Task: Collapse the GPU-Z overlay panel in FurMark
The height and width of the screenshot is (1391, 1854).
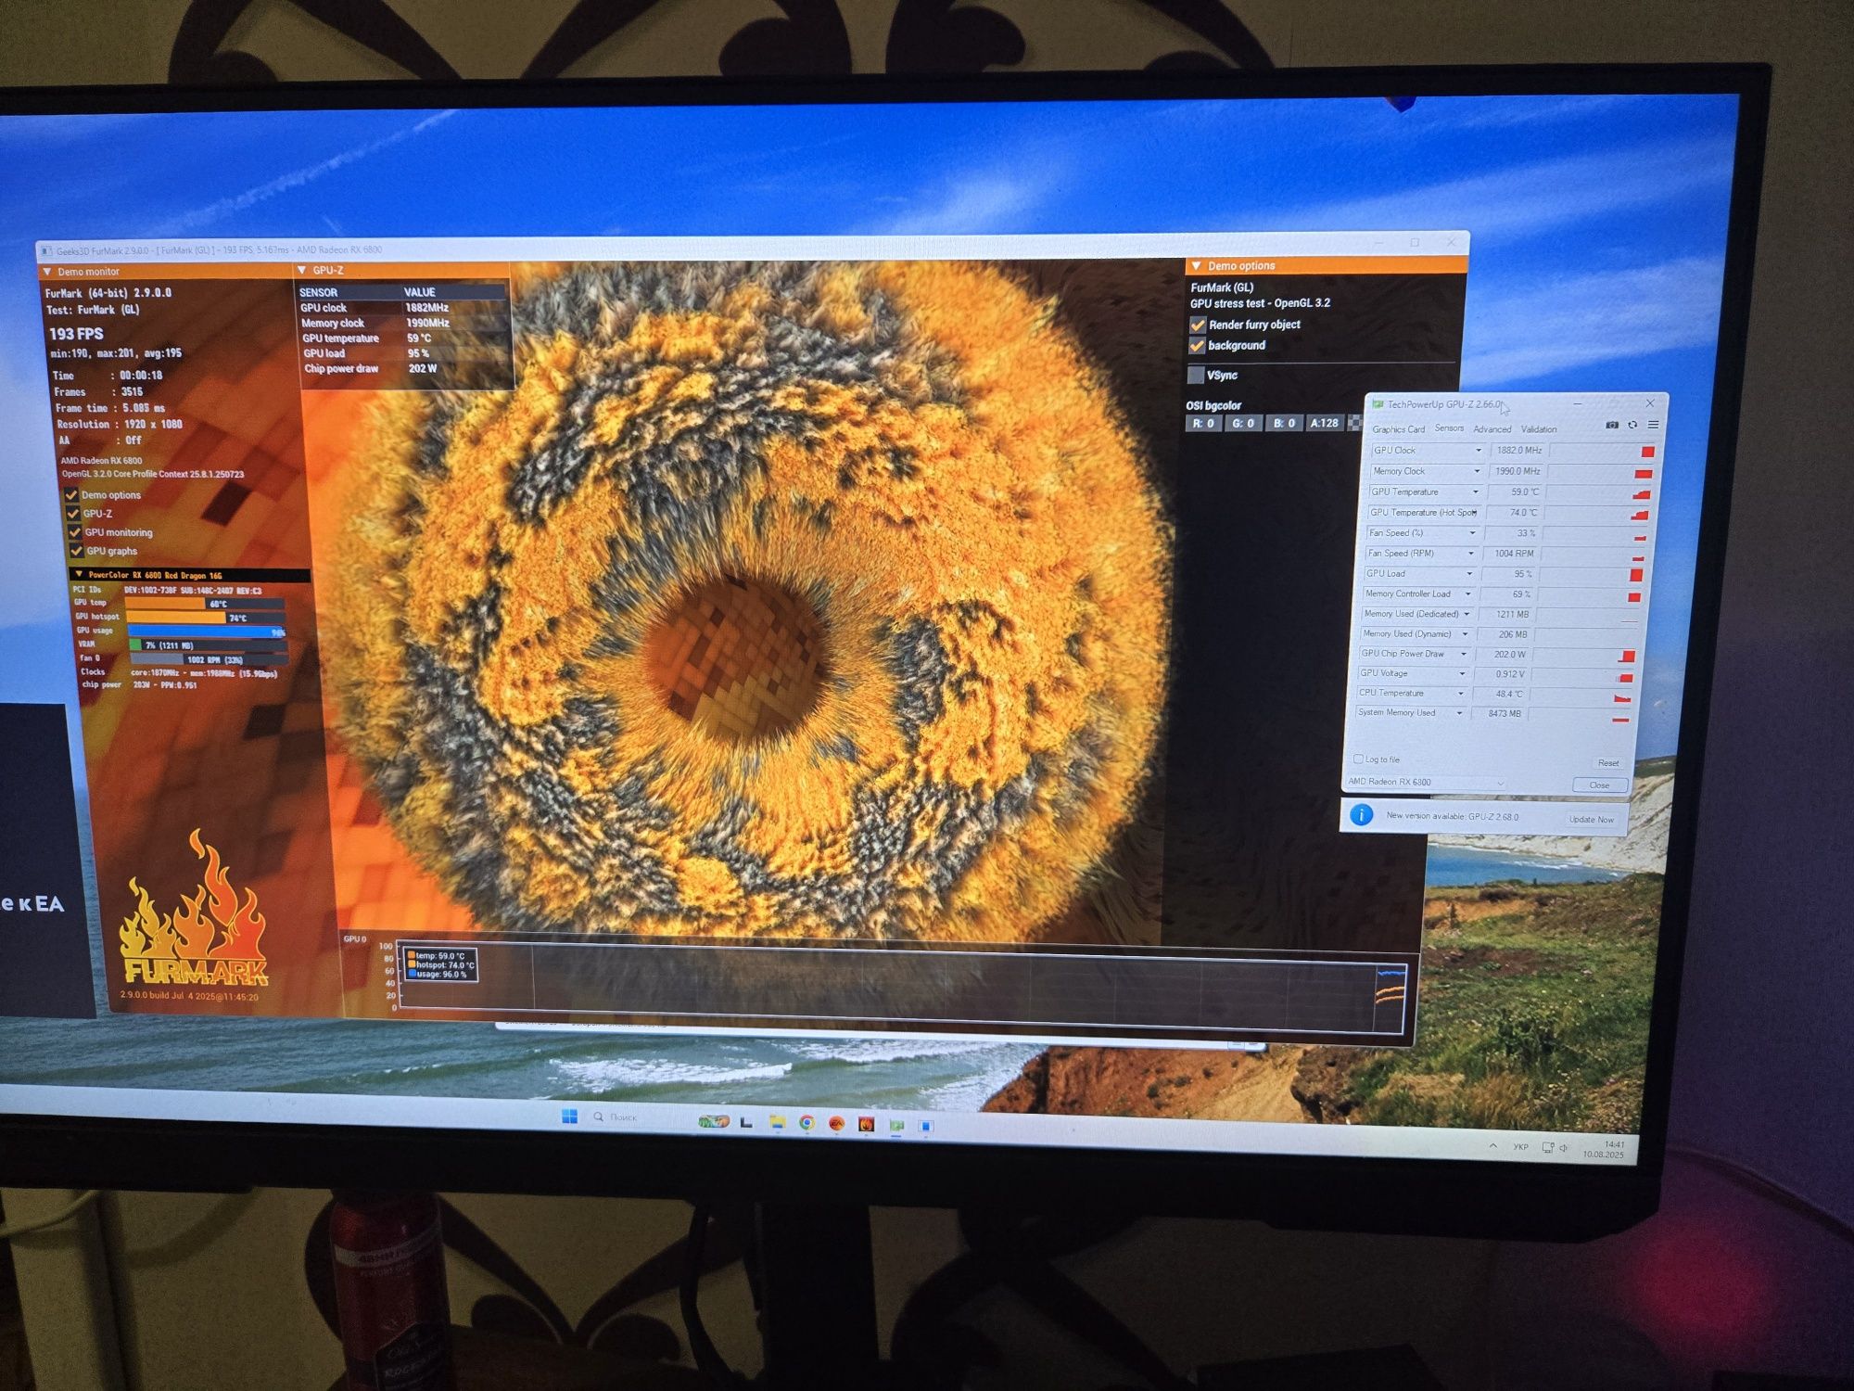Action: pos(301,270)
